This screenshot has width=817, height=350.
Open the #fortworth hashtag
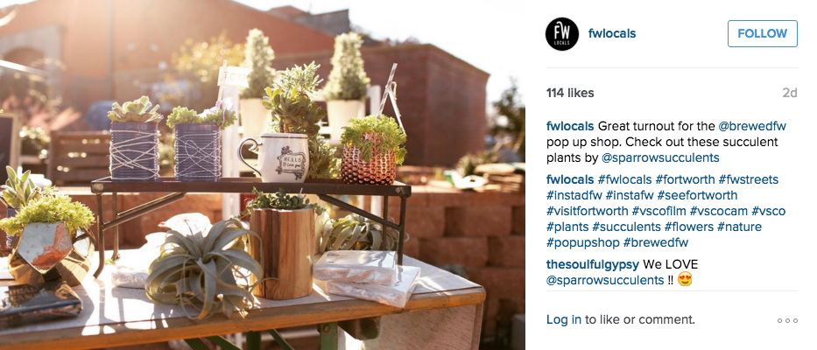click(x=685, y=179)
